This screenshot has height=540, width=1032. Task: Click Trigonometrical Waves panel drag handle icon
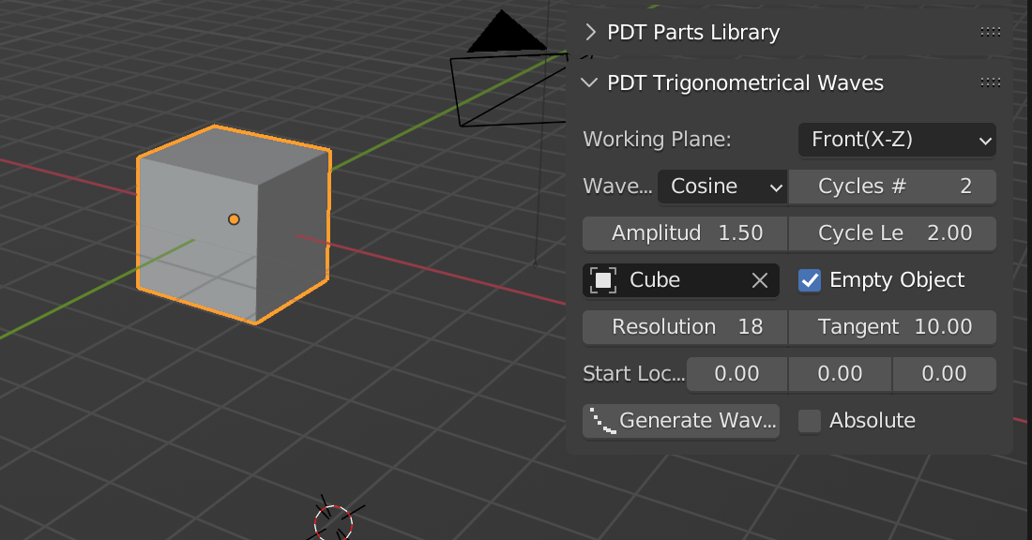tap(990, 82)
